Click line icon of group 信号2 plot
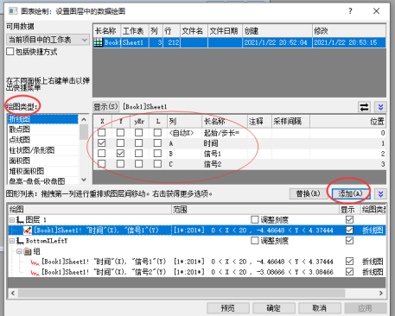Image resolution: width=395 pixels, height=316 pixels. 35,272
